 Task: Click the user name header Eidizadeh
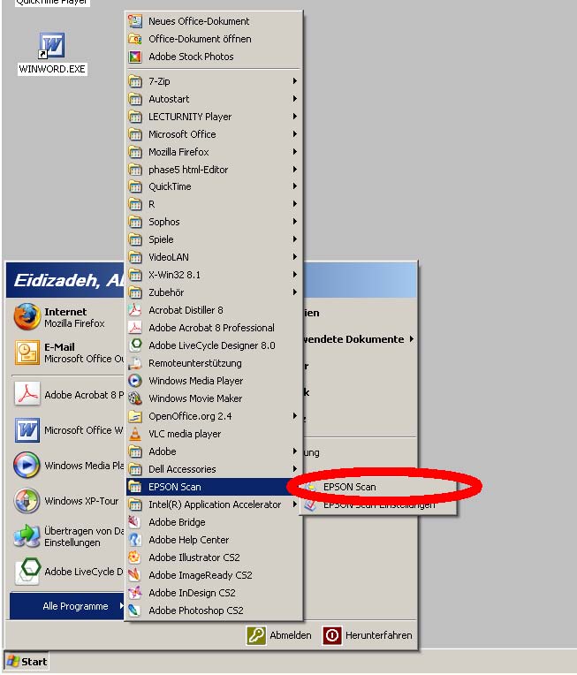click(69, 280)
